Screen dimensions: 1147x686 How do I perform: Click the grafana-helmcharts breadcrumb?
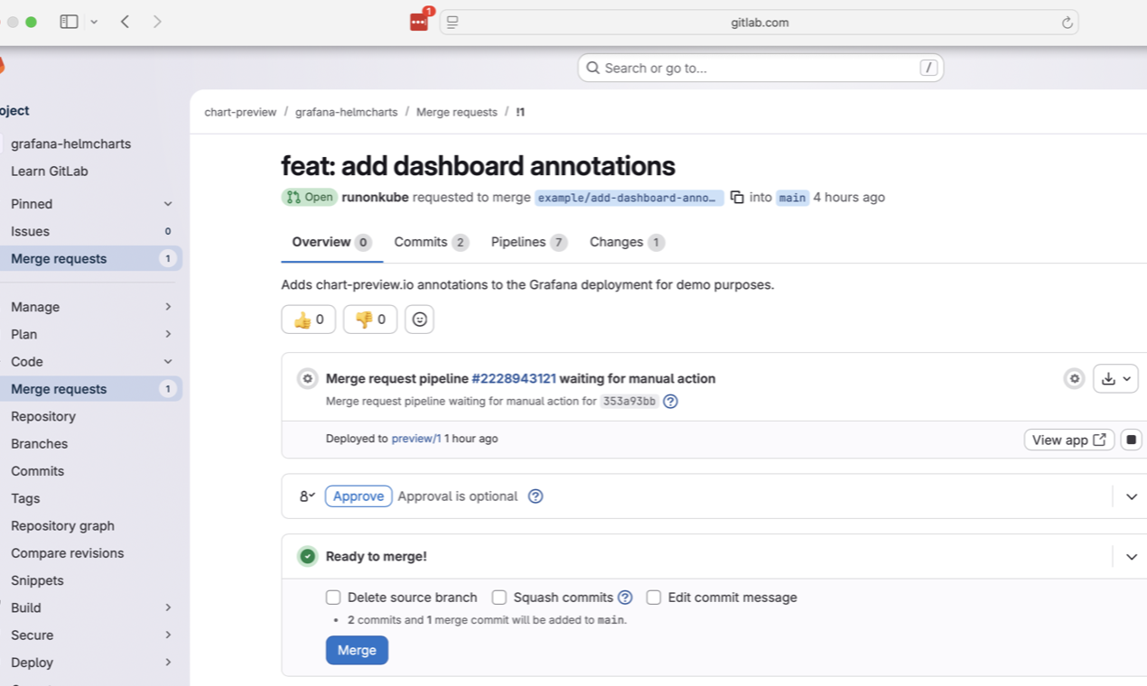coord(346,112)
